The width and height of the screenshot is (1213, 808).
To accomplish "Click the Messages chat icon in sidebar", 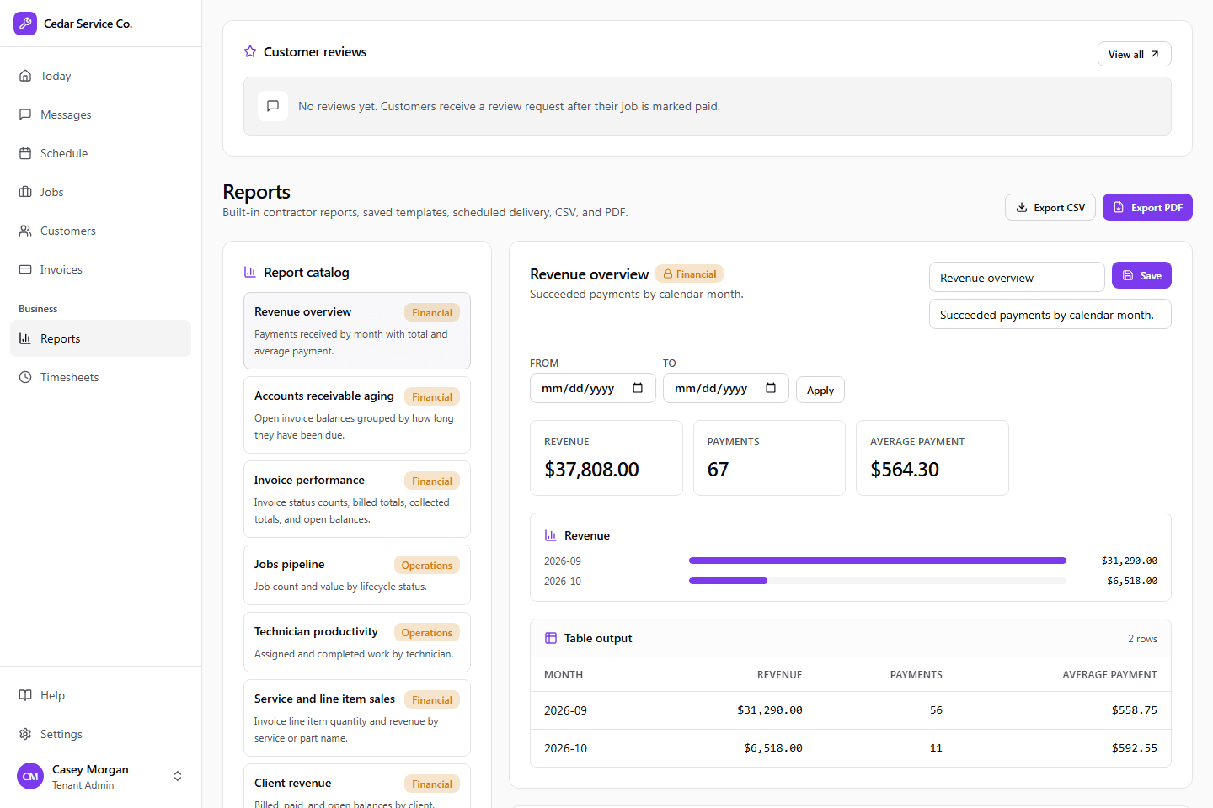I will click(25, 114).
